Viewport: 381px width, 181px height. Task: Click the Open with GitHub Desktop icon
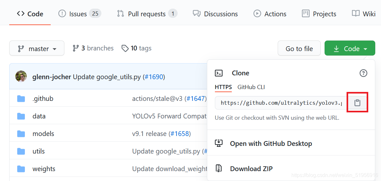219,143
